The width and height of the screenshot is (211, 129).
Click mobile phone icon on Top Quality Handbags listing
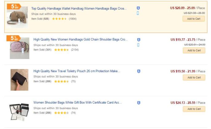(x=138, y=13)
